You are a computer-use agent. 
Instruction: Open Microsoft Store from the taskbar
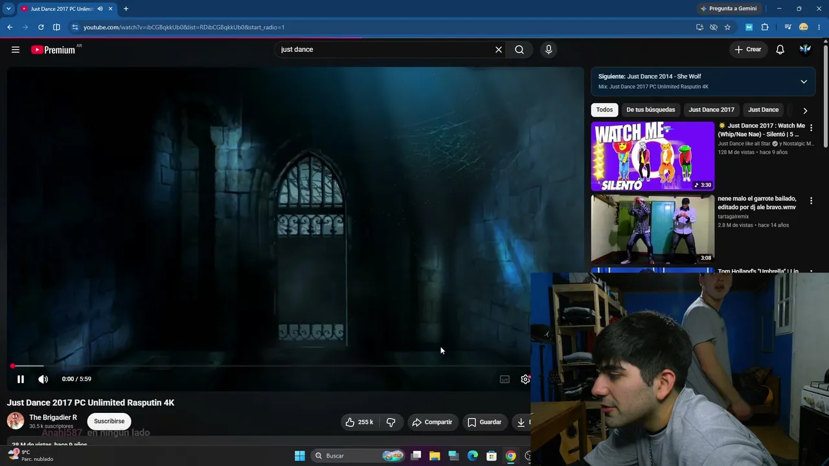click(x=492, y=456)
